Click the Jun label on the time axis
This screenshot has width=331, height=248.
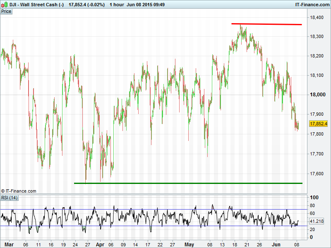[x=277, y=244]
